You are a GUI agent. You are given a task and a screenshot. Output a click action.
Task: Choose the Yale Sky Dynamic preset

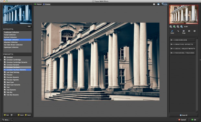tap(17, 95)
